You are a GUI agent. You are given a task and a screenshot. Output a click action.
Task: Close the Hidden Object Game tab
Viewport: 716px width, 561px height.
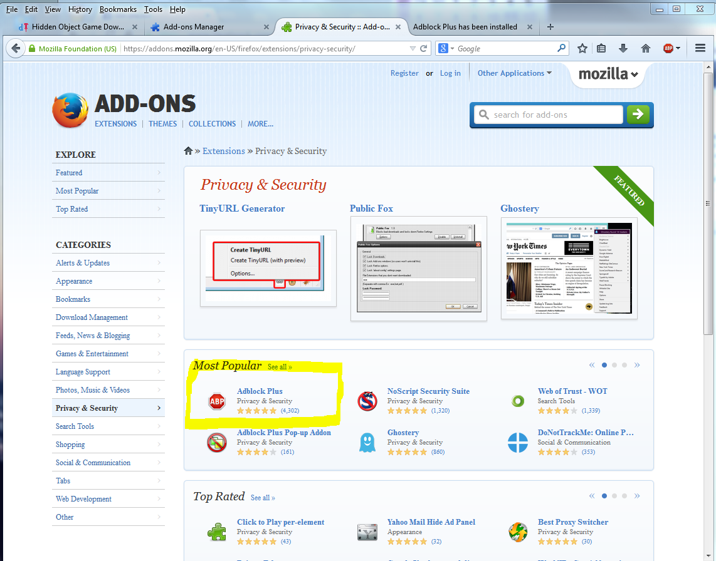(x=135, y=27)
